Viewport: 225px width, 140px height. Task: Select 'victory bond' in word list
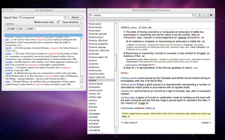point(95,84)
